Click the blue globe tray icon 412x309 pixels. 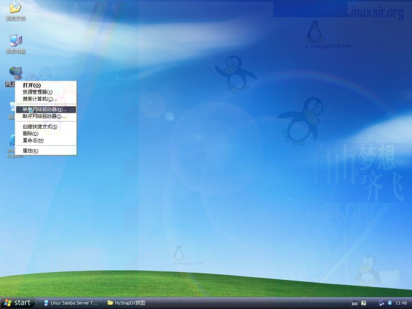pos(390,303)
